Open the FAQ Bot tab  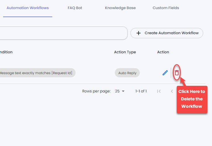click(75, 8)
